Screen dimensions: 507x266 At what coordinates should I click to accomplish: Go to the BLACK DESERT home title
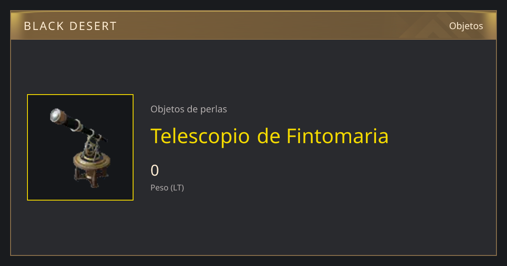70,26
